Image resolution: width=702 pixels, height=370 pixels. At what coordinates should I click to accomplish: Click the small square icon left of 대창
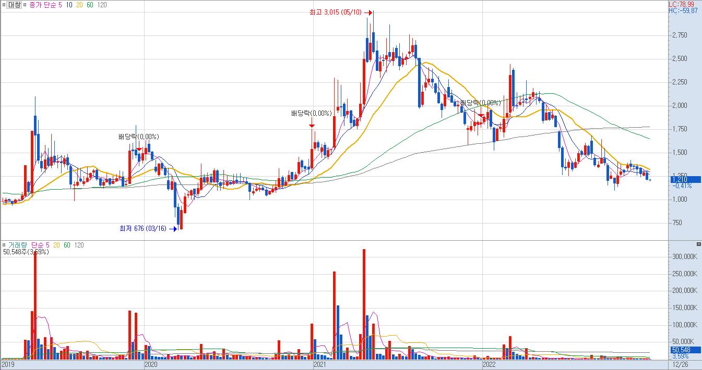click(x=4, y=5)
